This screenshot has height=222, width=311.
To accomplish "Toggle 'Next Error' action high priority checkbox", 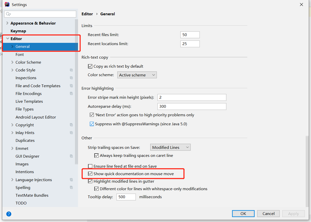I will coord(92,115).
